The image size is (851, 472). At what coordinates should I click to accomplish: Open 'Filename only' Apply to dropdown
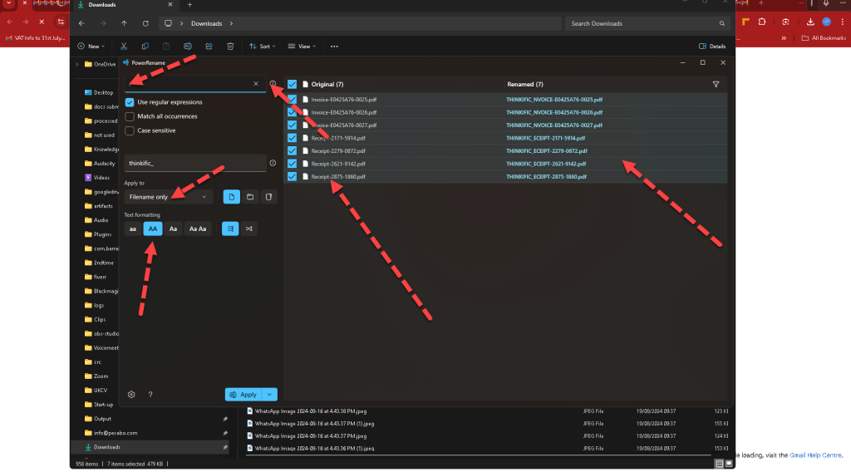(x=168, y=197)
